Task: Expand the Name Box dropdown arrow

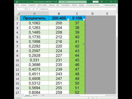Action: coord(24,9)
